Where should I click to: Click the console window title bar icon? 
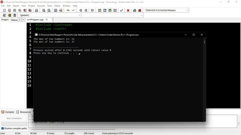(x=36, y=35)
